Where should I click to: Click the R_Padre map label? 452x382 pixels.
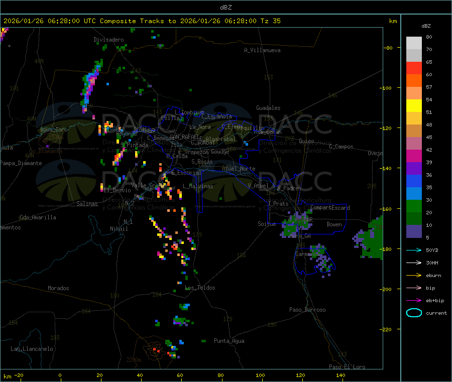coord(288,188)
